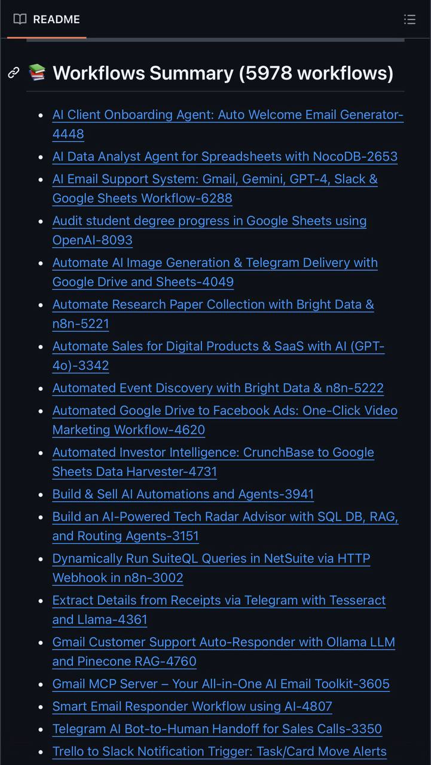
Task: Open AI-Powered Tech Radar Advisor link
Action: point(225,517)
